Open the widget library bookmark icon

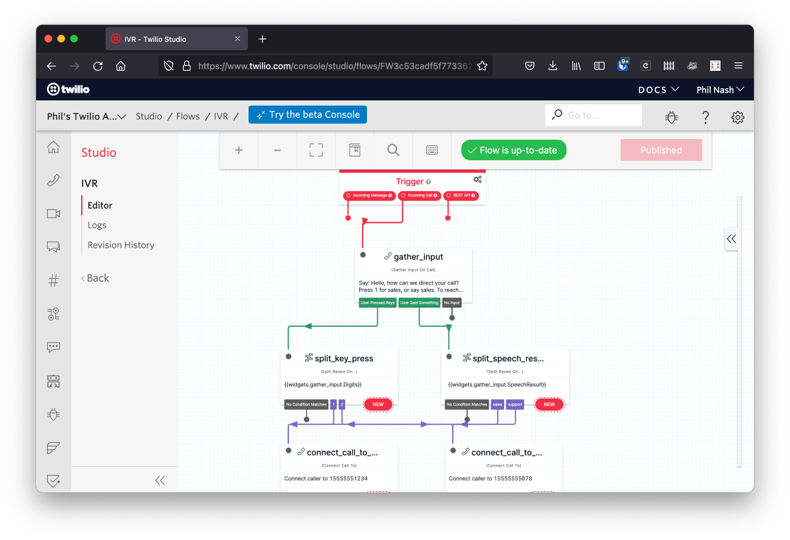pos(355,150)
